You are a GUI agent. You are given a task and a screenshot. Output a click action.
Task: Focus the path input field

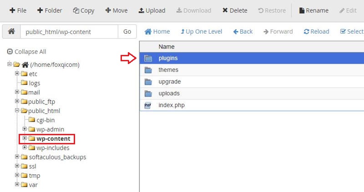(x=69, y=31)
